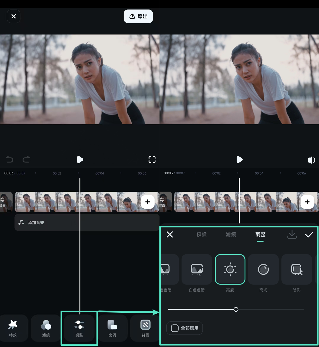Image resolution: width=319 pixels, height=347 pixels.
Task: Select the 亮度 brightness adjustment
Action: pyautogui.click(x=230, y=270)
